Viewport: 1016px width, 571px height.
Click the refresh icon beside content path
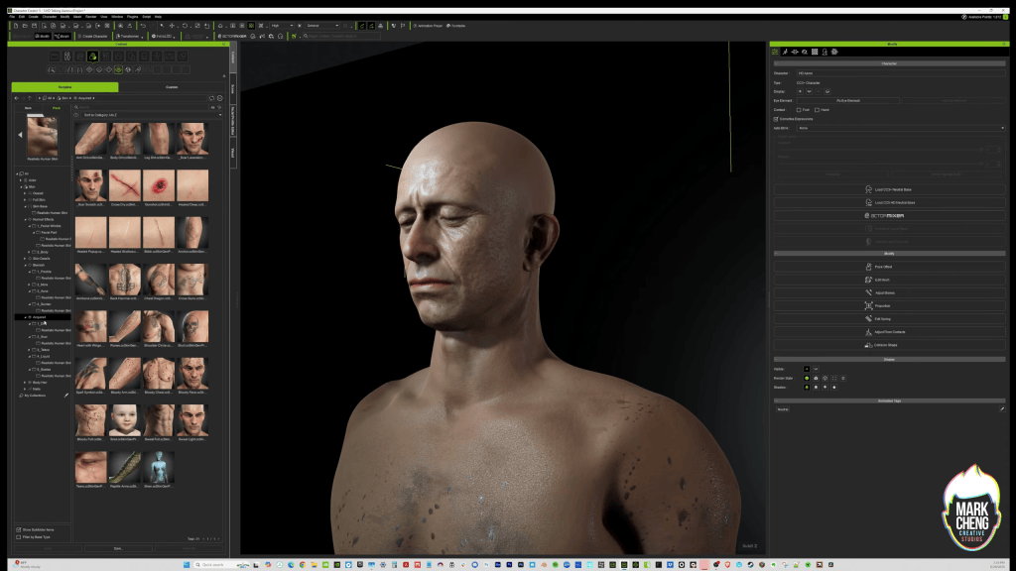(x=211, y=98)
